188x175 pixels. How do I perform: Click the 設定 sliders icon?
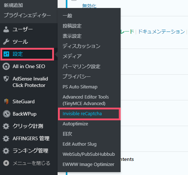(6, 54)
